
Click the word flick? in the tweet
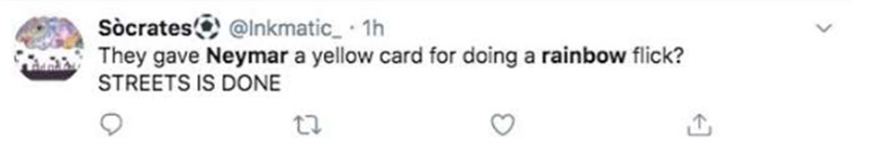coord(658,56)
